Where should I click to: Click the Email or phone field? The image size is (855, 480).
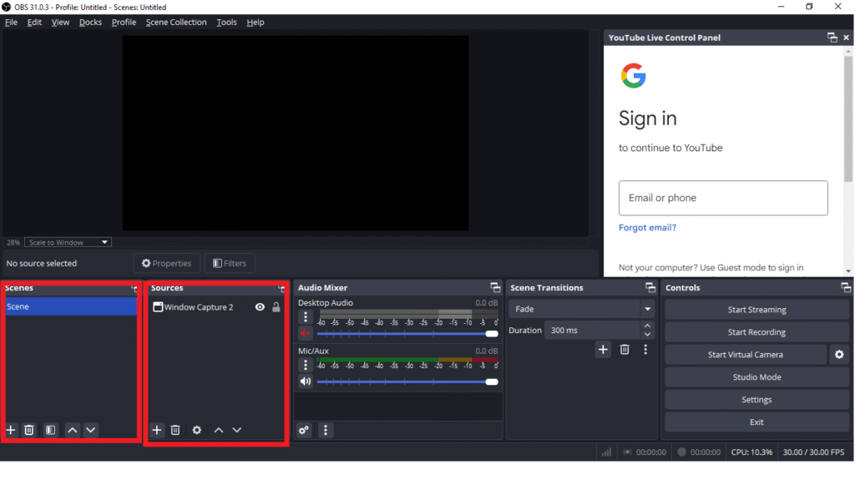tap(723, 198)
